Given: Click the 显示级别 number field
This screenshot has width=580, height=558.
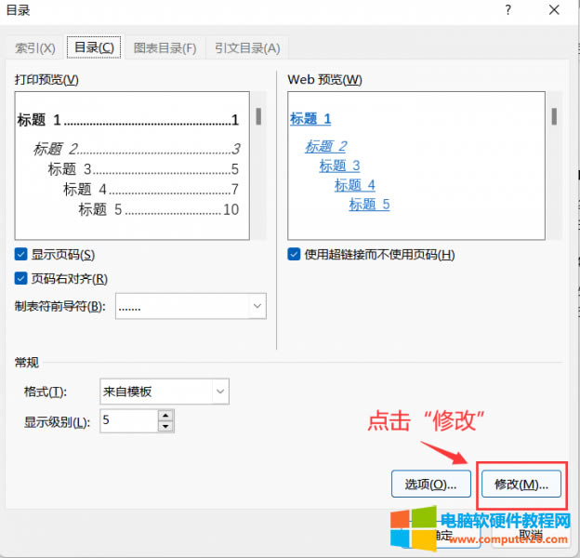Looking at the screenshot, I should 127,421.
